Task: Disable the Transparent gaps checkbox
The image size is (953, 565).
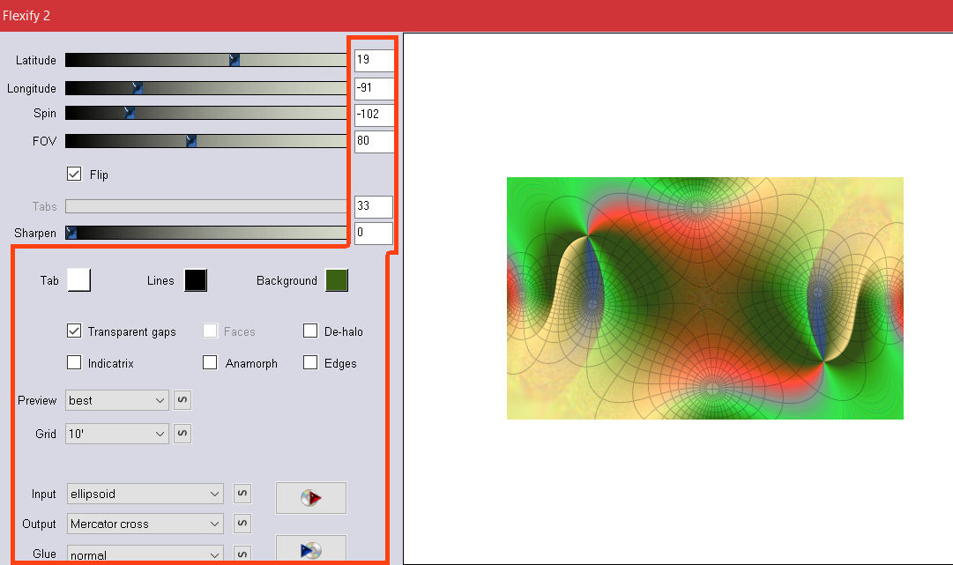Action: (x=74, y=331)
